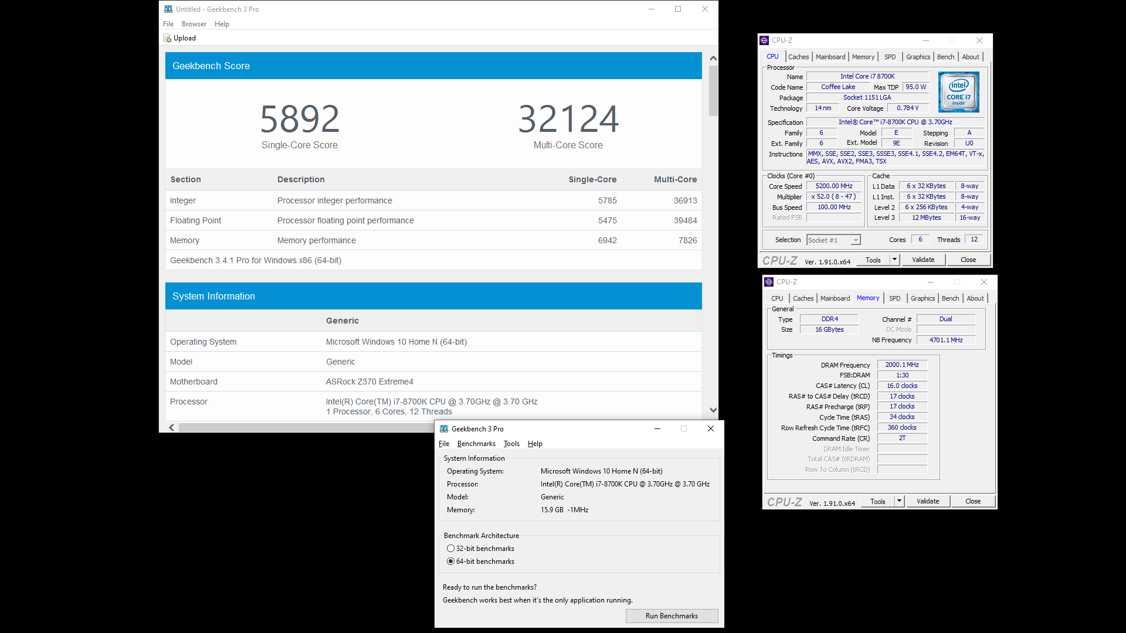Switch to CPU tab in lower CPU-Z window
Screen dimensions: 1126x633
[x=777, y=298]
